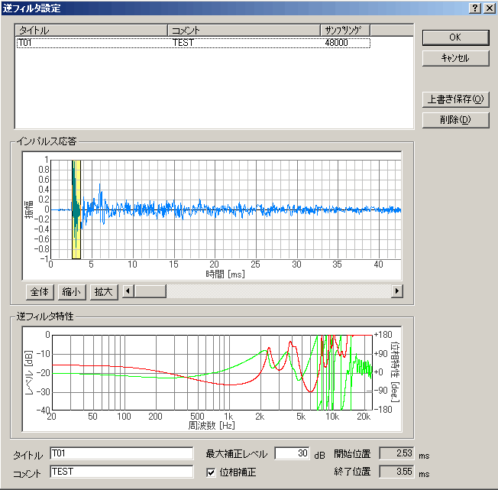
Task: Click the 全体 zoom button
Action: point(40,292)
